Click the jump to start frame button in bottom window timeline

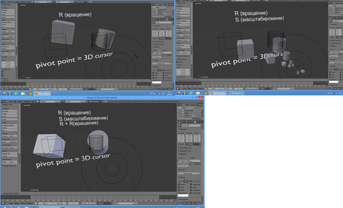[x=82, y=203]
